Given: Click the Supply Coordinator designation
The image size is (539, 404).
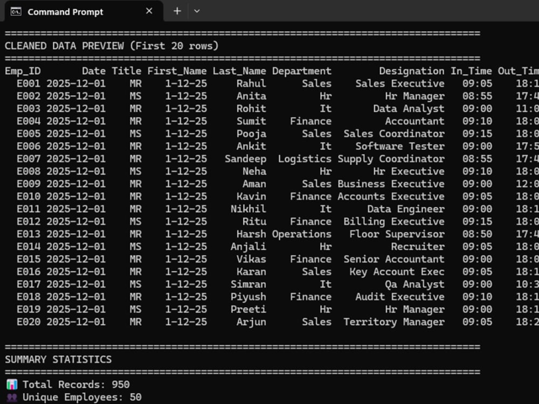Looking at the screenshot, I should point(391,159).
